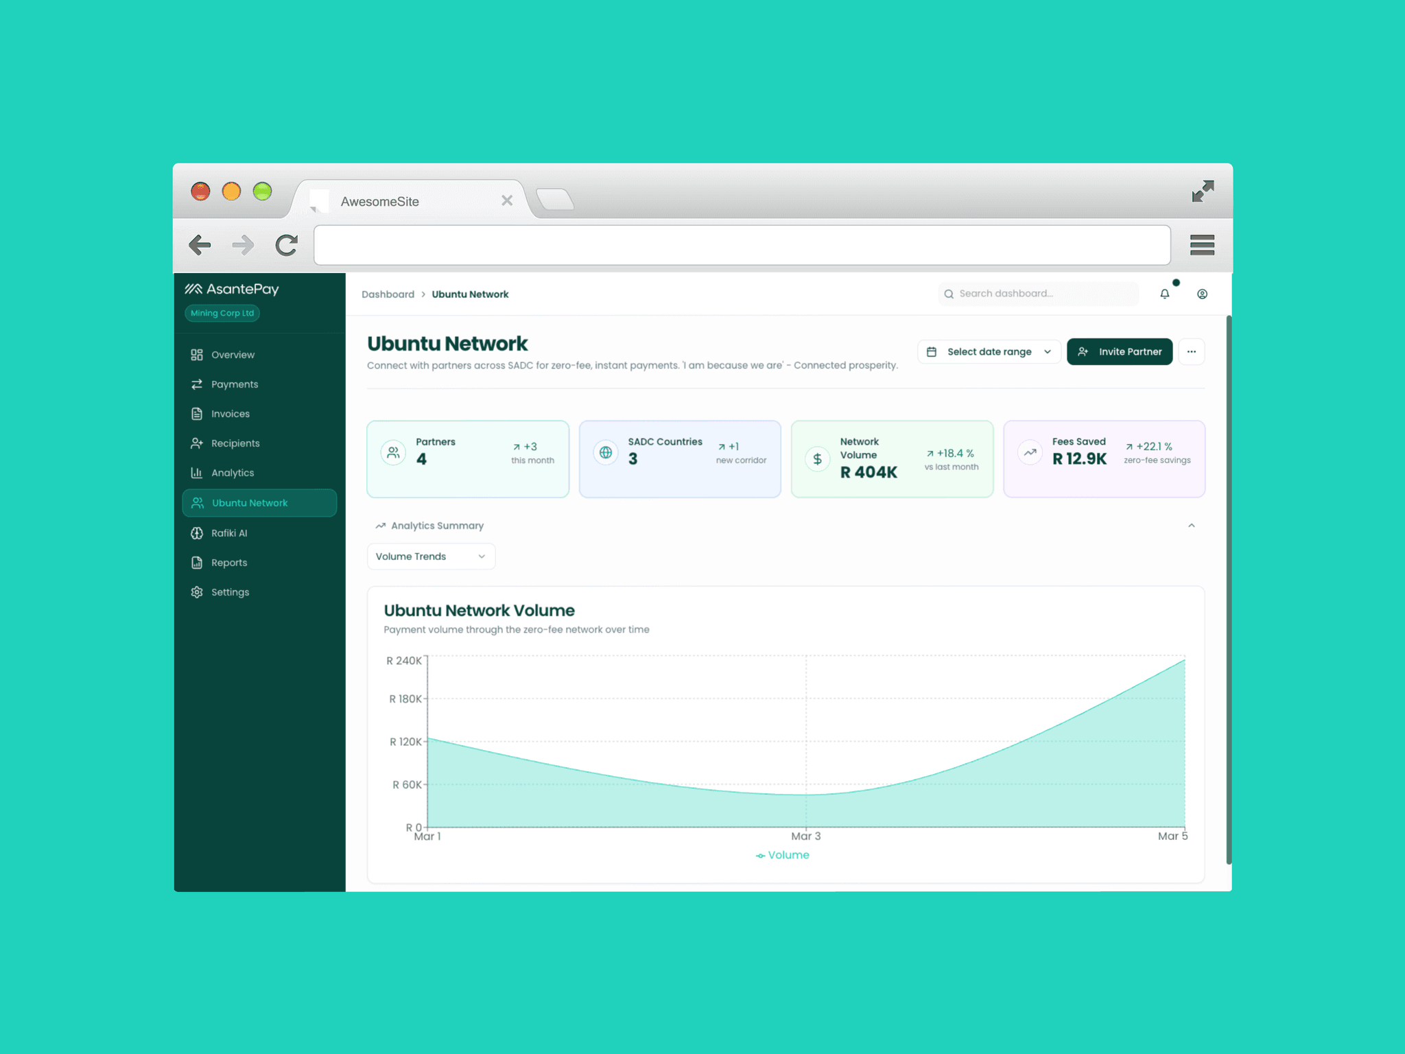Click the Recipients icon in the sidebar
The height and width of the screenshot is (1054, 1405).
196,443
